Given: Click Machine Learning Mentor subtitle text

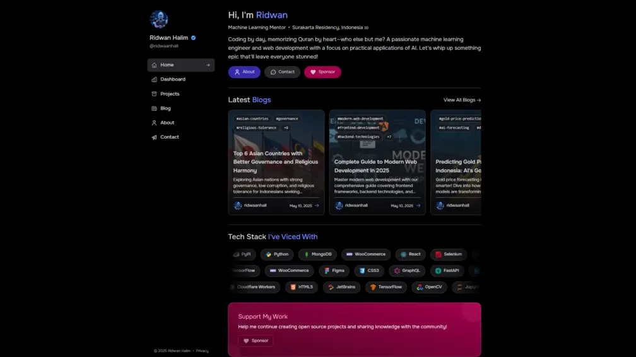Looking at the screenshot, I should click(x=257, y=28).
